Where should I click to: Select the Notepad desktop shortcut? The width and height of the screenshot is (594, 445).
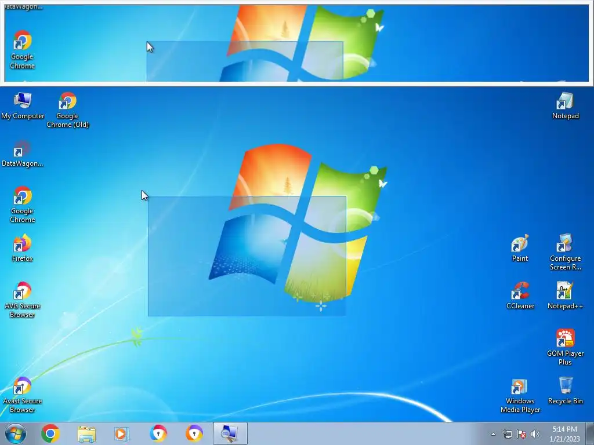pyautogui.click(x=565, y=106)
